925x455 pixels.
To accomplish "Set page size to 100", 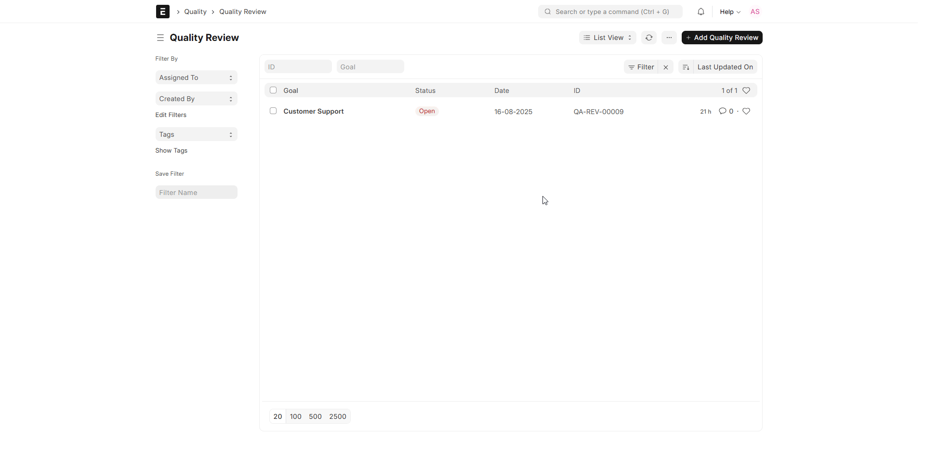I will (295, 416).
